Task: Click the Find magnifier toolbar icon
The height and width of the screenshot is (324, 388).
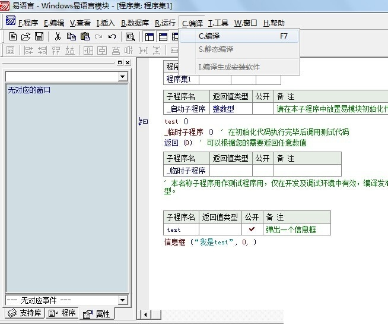Action: point(130,37)
